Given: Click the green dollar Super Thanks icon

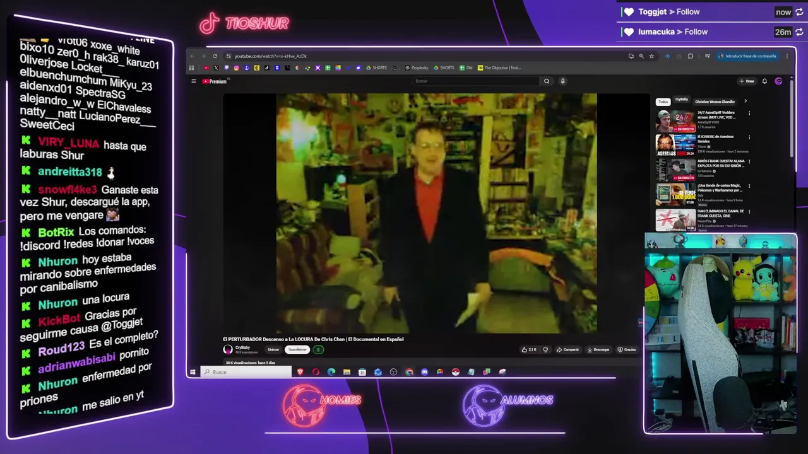Looking at the screenshot, I should (318, 349).
